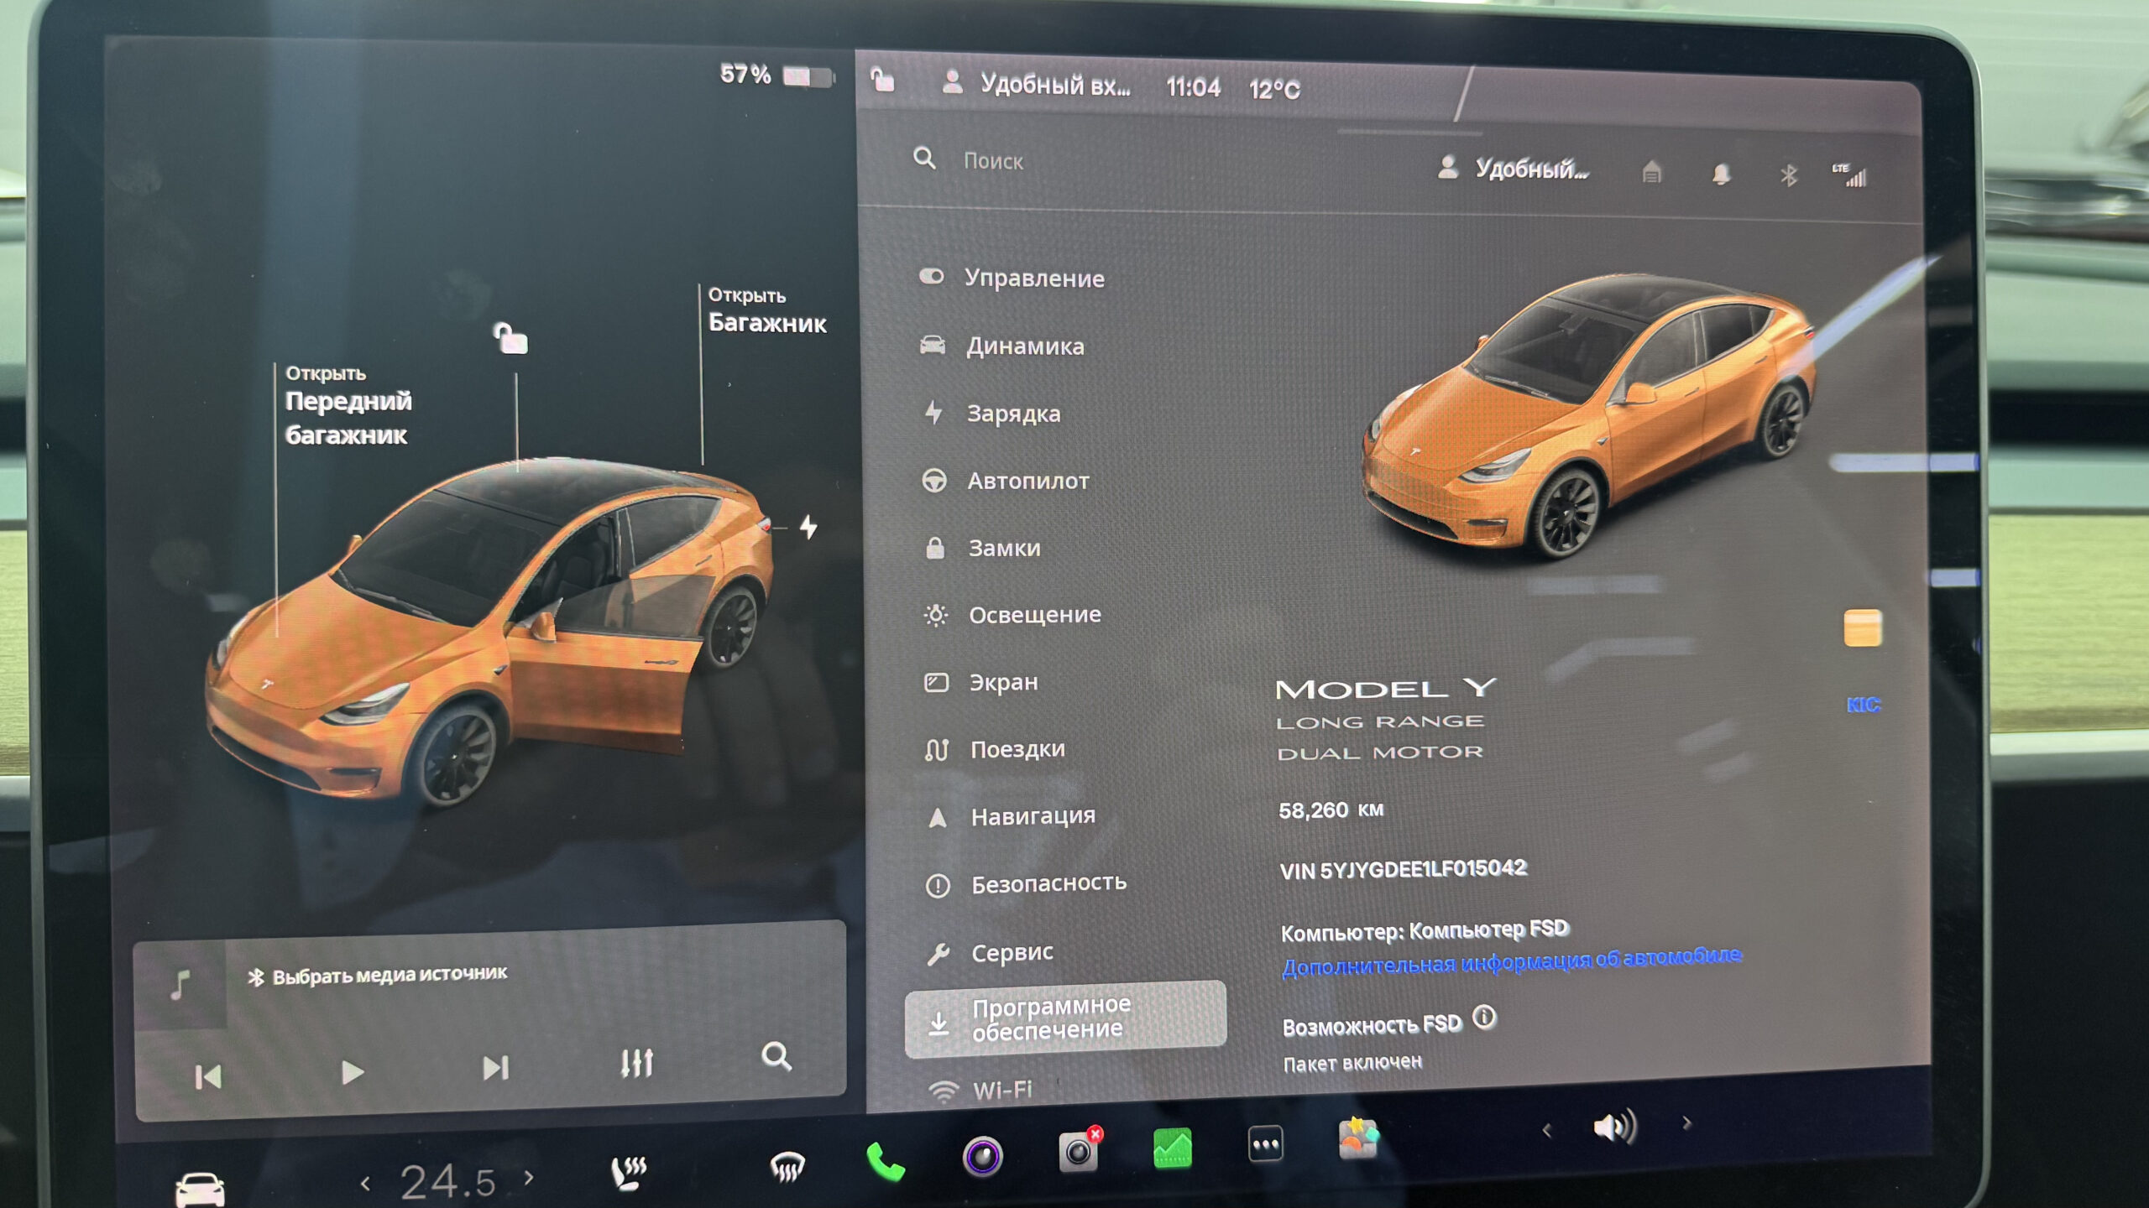The width and height of the screenshot is (2149, 1208).
Task: Tap the 58,260 км odometer reading
Action: pos(1331,810)
